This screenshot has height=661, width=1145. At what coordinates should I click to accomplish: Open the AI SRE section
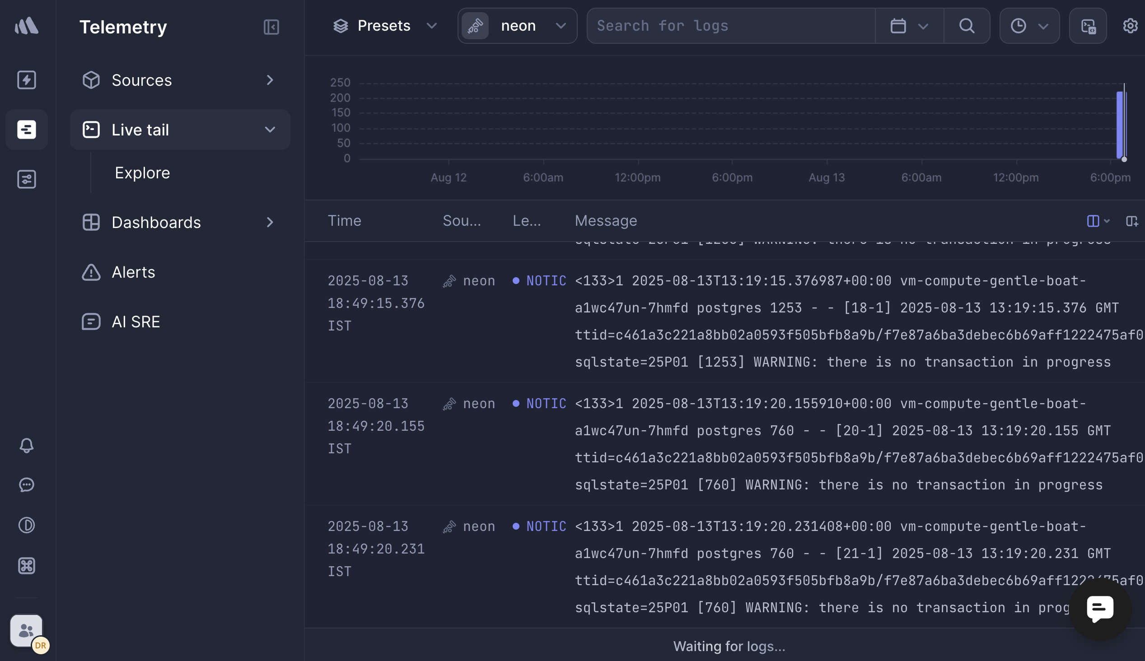click(136, 321)
